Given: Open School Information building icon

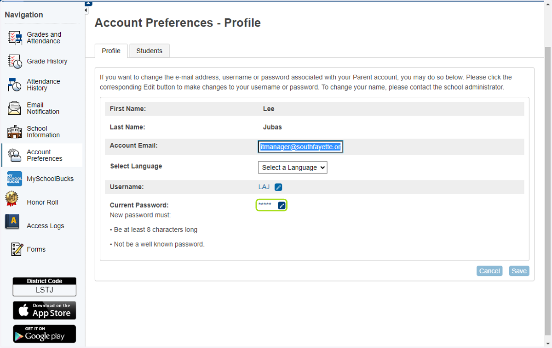Looking at the screenshot, I should click(x=15, y=132).
